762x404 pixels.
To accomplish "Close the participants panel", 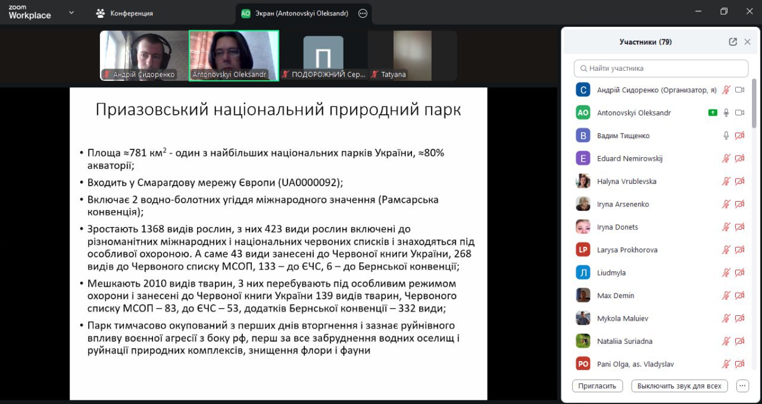I will point(748,42).
